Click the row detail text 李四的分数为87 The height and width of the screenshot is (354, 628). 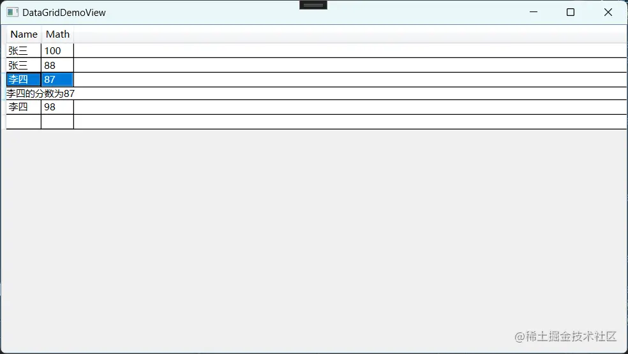click(x=40, y=94)
